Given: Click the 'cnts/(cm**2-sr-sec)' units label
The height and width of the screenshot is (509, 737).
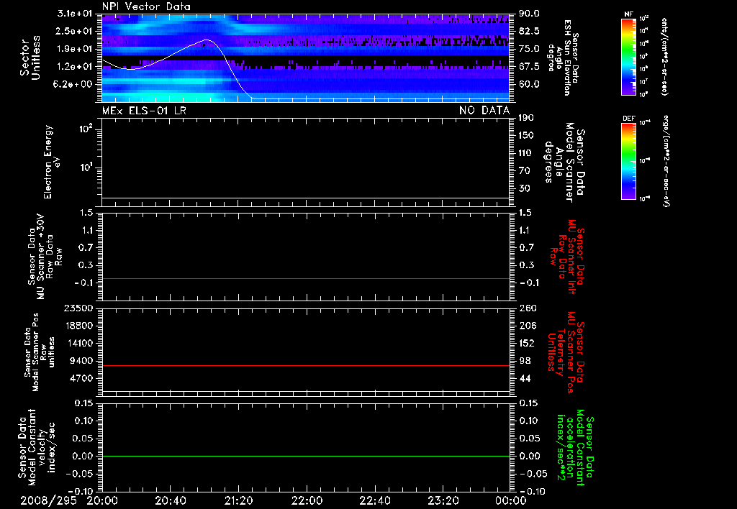Looking at the screenshot, I should point(664,56).
